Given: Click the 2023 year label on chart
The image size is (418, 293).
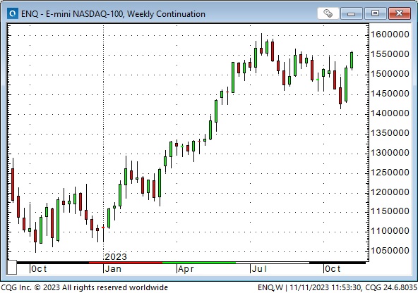Looking at the screenshot, I should [116, 256].
